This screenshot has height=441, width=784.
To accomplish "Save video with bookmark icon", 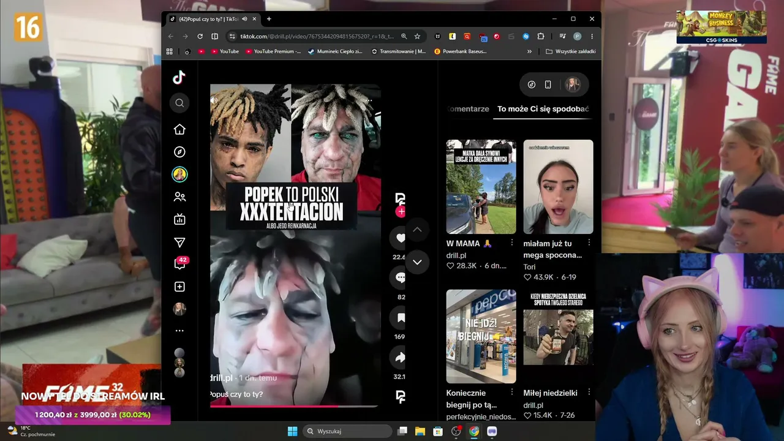I will pos(400,318).
